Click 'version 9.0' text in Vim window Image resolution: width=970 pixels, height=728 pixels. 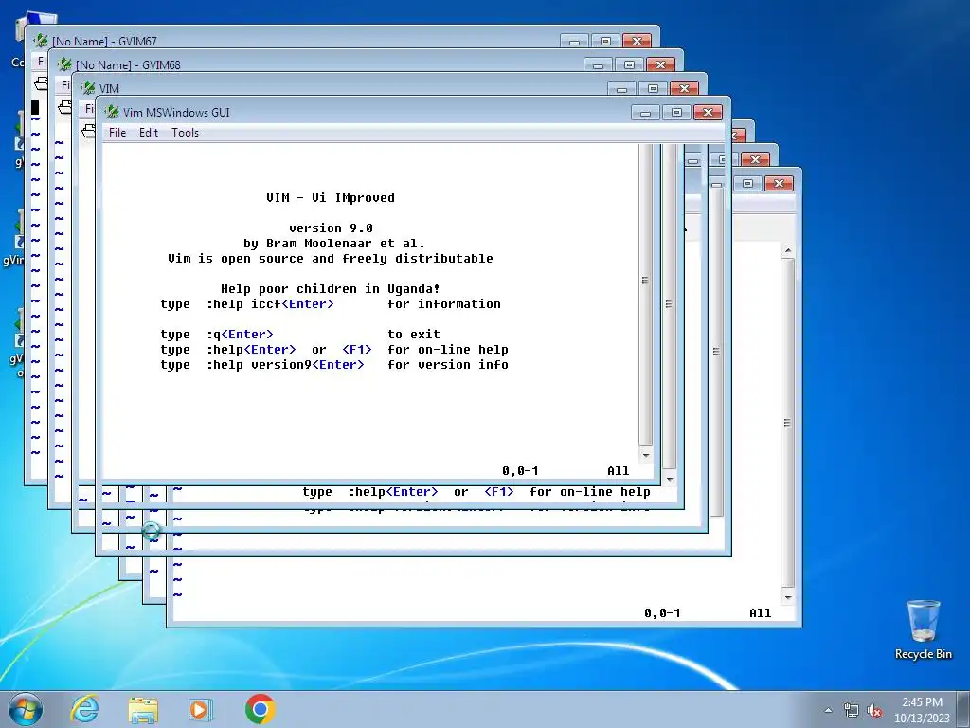(x=331, y=227)
